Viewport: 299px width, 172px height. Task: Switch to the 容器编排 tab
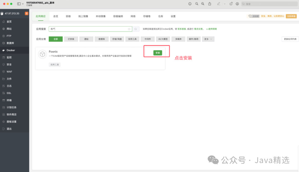pos(118,16)
